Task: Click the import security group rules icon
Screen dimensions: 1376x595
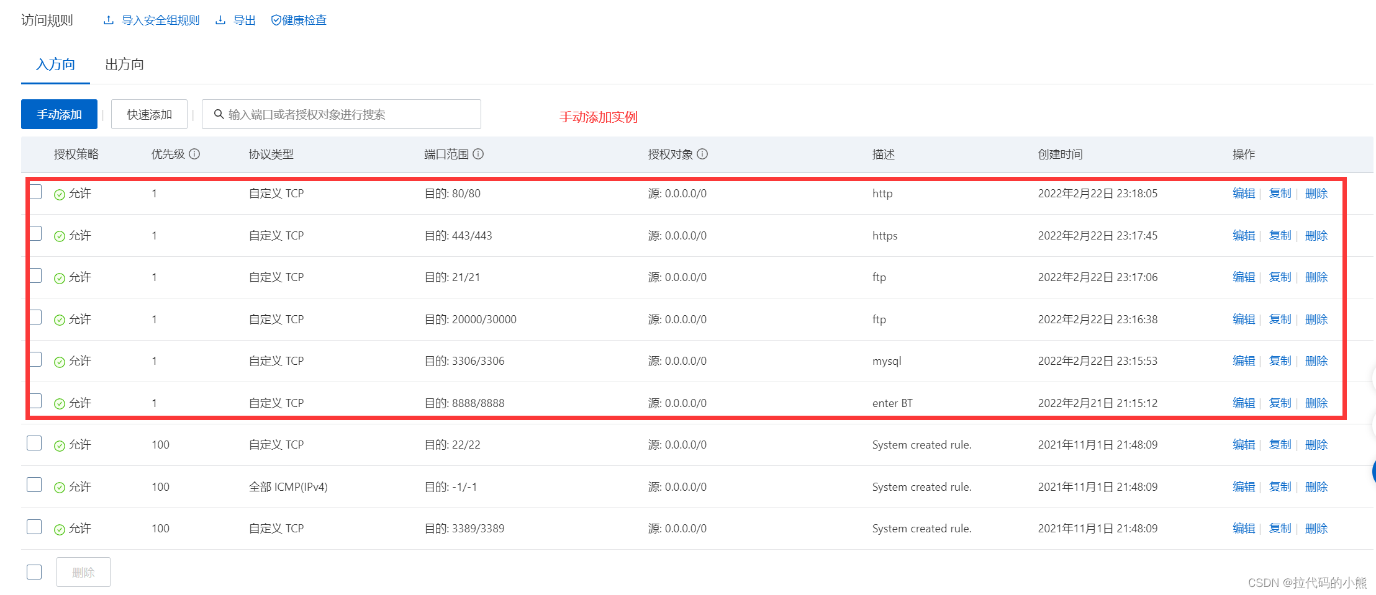Action: (x=109, y=20)
